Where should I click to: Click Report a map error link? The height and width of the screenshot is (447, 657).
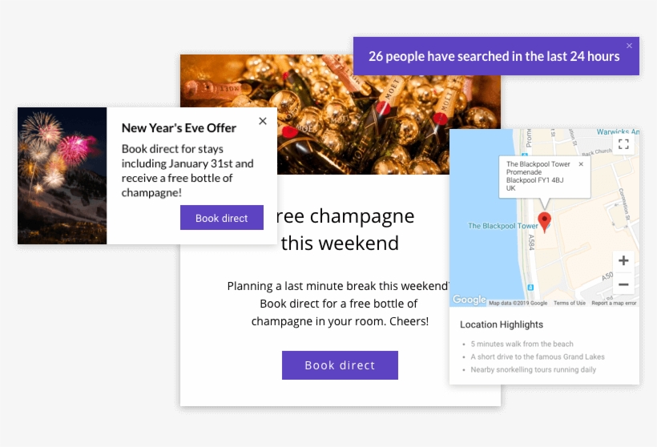pyautogui.click(x=614, y=304)
